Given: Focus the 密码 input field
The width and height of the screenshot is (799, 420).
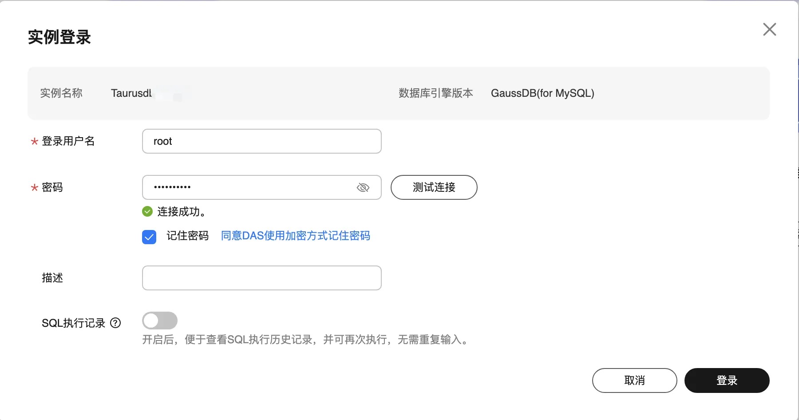Looking at the screenshot, I should [262, 187].
